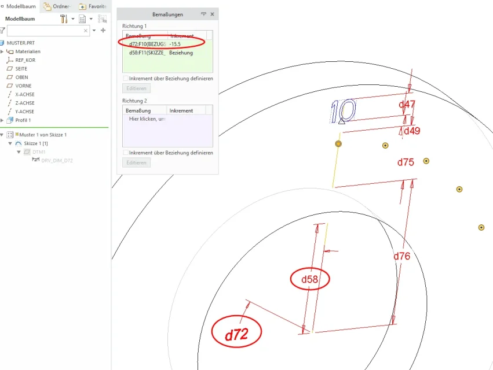Switch to the Modellbaum tab
493x370 pixels.
(x=20, y=6)
